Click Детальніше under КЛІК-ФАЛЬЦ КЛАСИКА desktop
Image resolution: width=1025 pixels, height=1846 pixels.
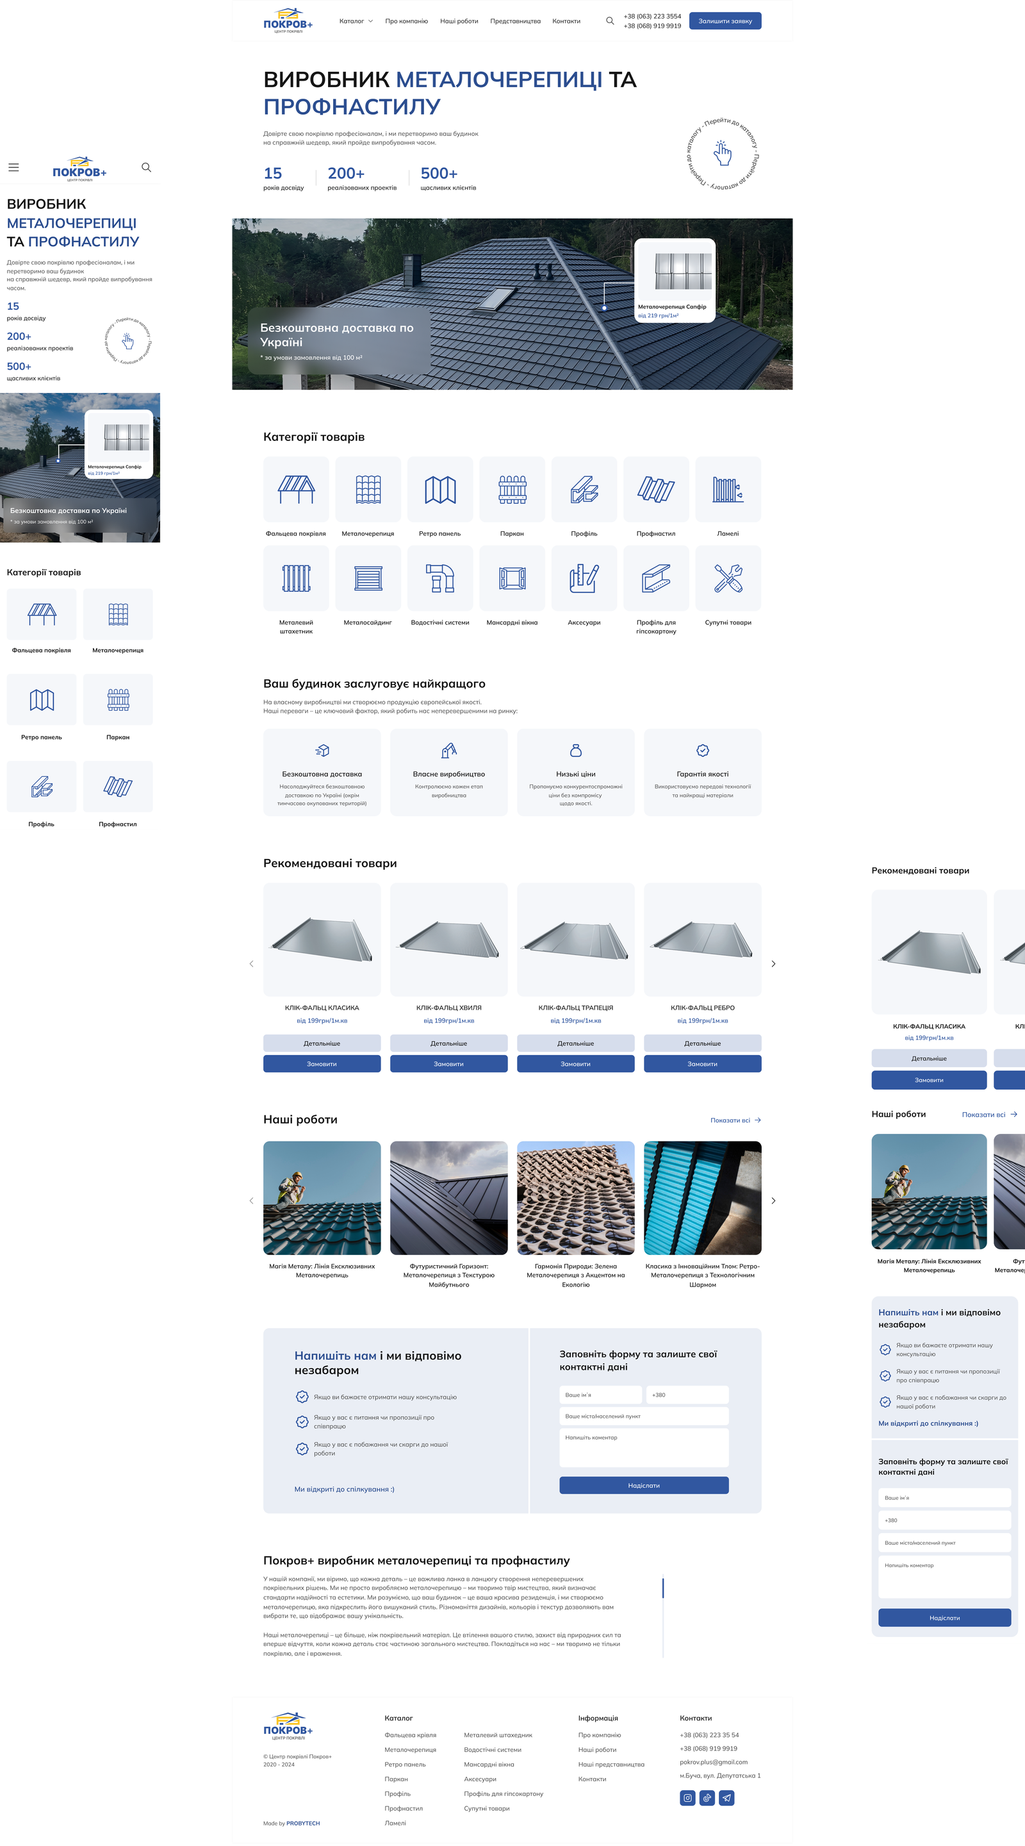point(322,1044)
